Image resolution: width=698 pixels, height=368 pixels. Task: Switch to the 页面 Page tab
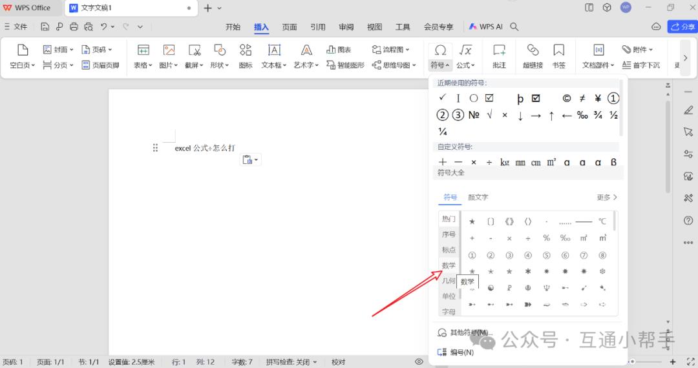[x=290, y=26]
